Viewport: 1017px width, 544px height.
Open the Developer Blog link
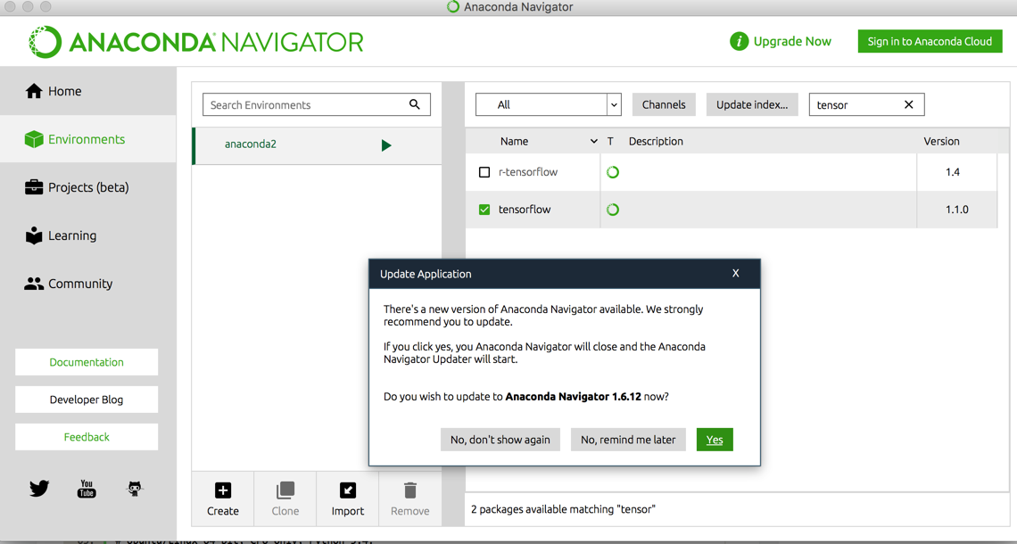[87, 400]
